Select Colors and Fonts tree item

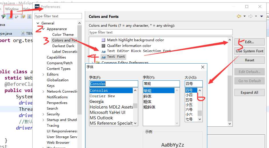(x=64, y=40)
